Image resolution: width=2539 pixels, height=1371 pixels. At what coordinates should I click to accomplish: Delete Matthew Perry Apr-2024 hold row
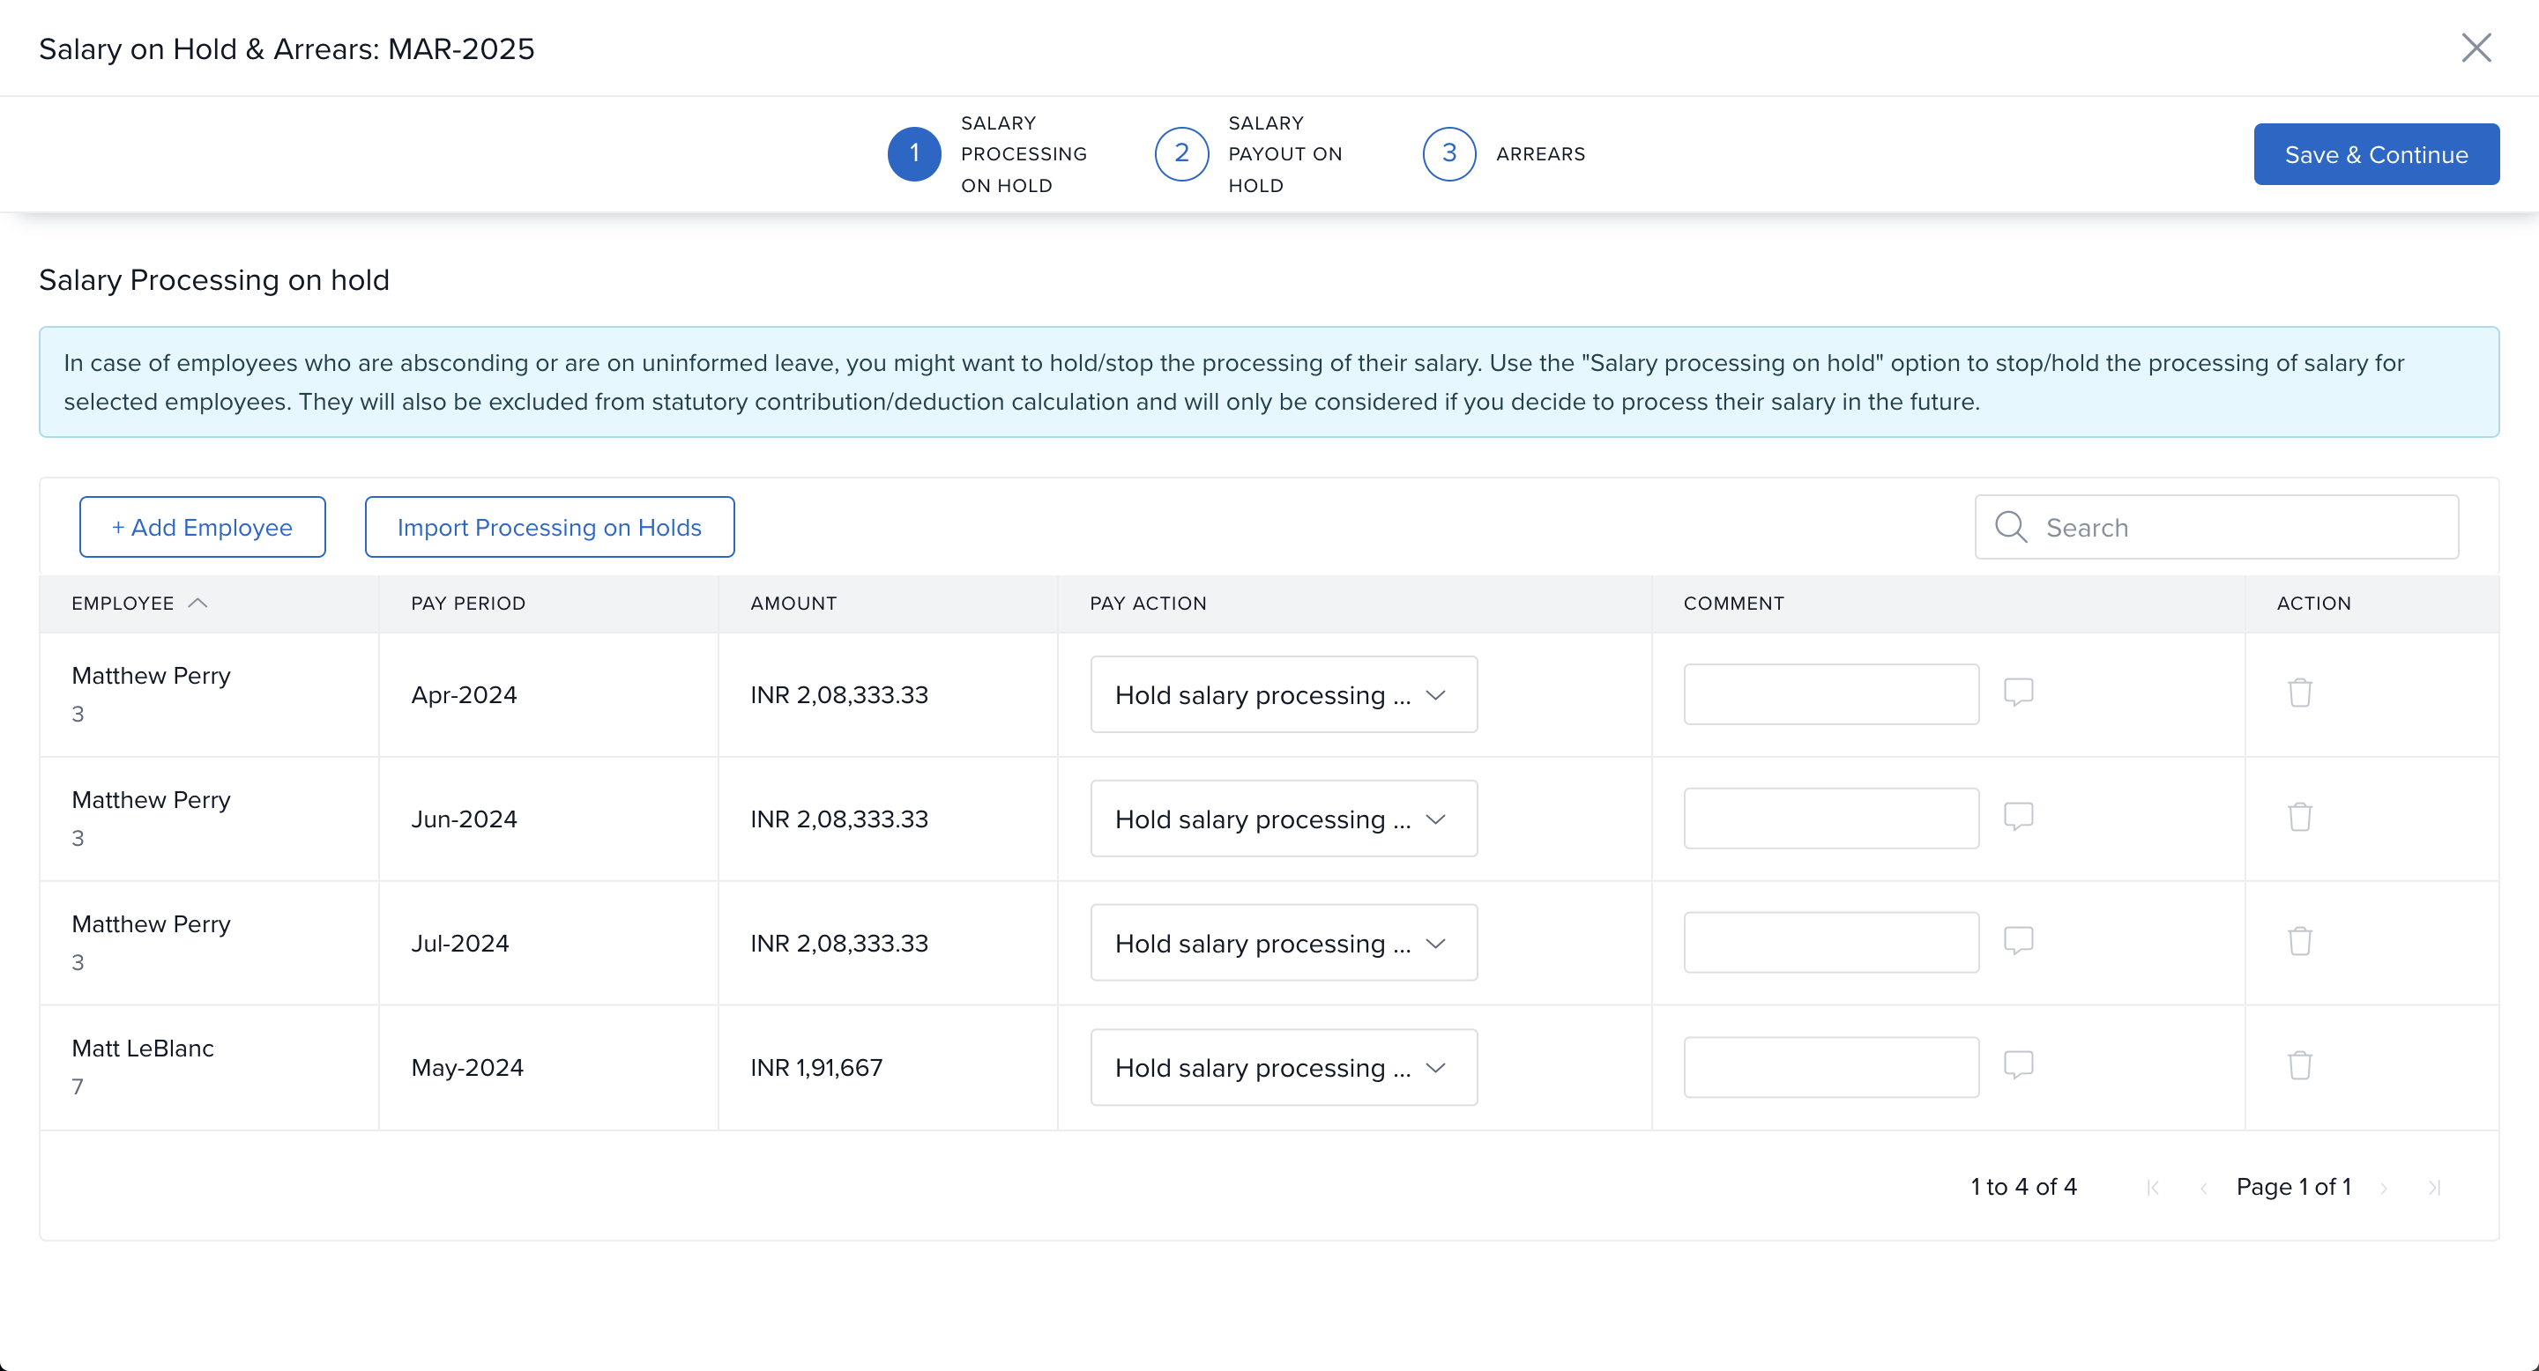tap(2299, 693)
